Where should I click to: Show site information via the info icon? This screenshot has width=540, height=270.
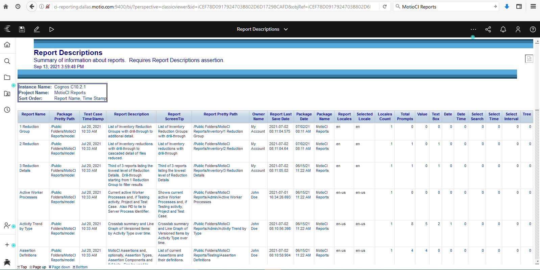(x=42, y=6)
